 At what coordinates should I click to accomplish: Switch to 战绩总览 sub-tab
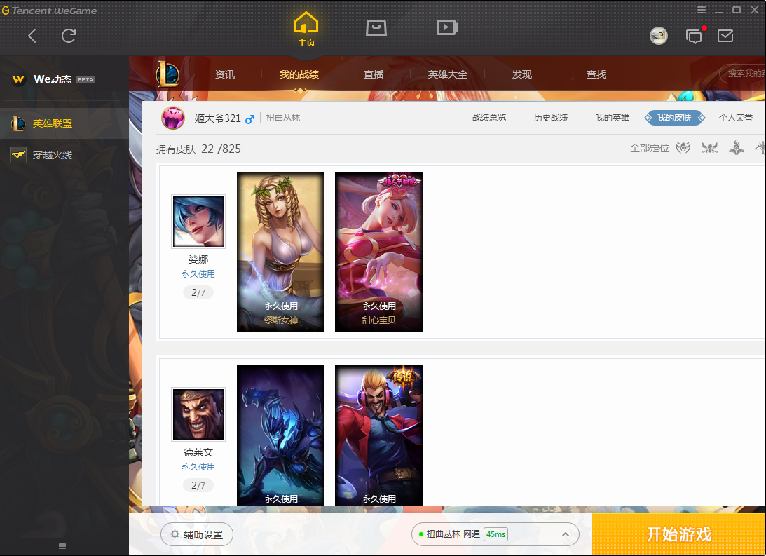[489, 118]
